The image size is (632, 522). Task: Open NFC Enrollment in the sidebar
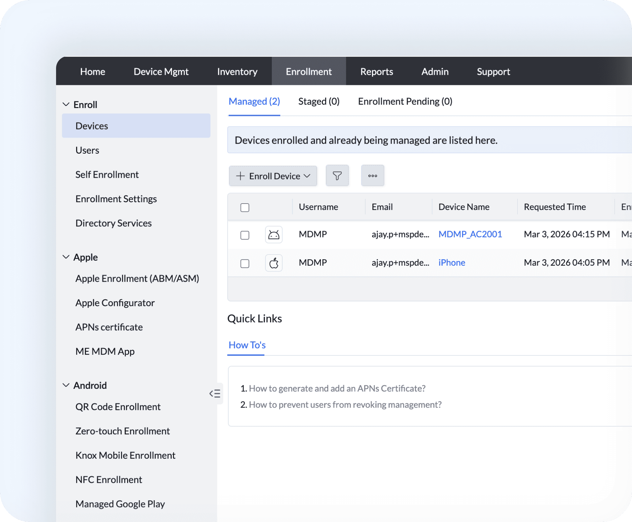[109, 480]
